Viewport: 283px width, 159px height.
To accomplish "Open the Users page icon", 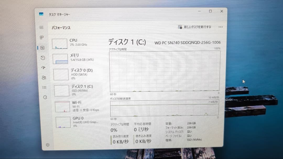I will click(x=44, y=78).
